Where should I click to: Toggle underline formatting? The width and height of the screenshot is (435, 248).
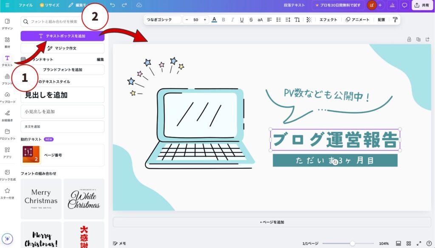coord(242,20)
